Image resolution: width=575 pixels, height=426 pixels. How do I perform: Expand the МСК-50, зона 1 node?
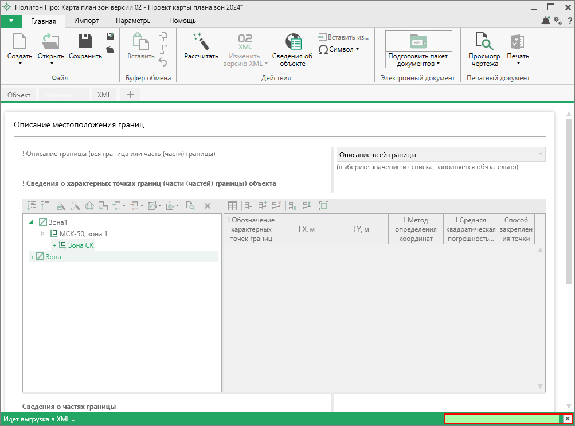click(42, 234)
